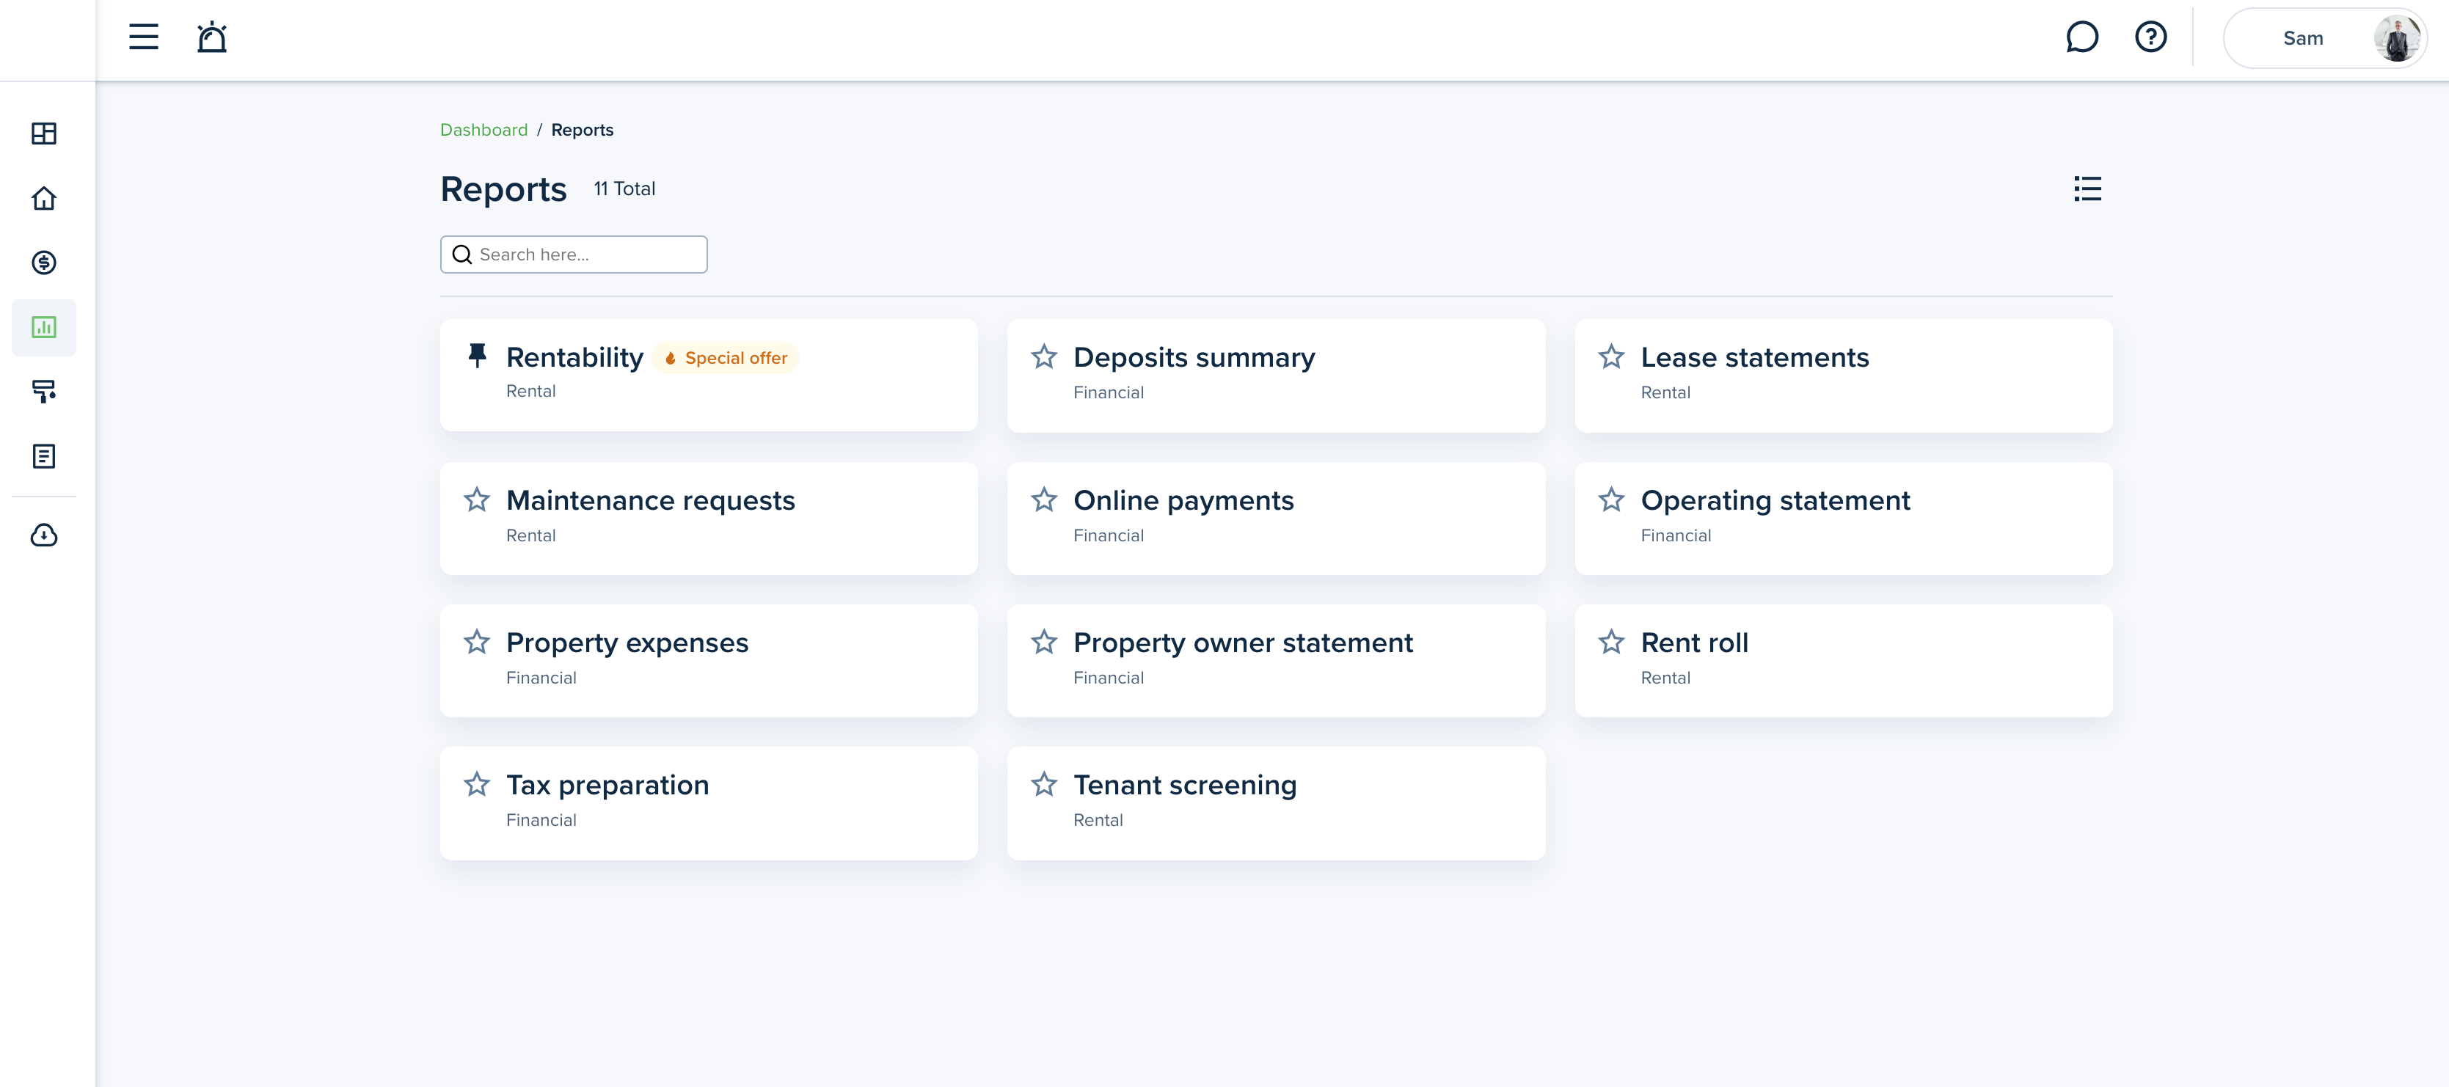Star the Rent roll report
The width and height of the screenshot is (2449, 1087).
click(1610, 641)
